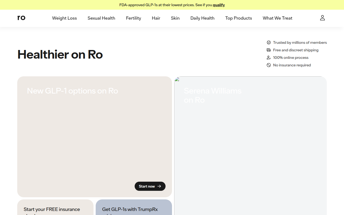
Task: Go to the ro logo homepage
Action: point(21,18)
